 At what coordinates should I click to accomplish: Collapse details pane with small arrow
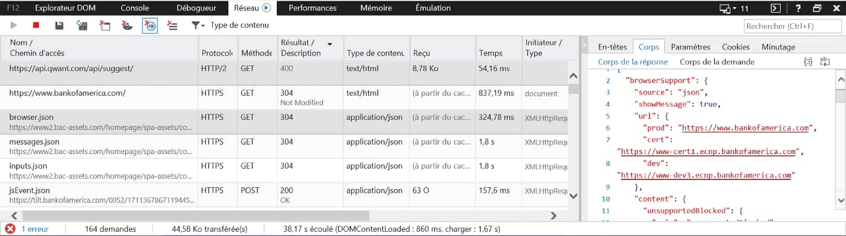584,46
